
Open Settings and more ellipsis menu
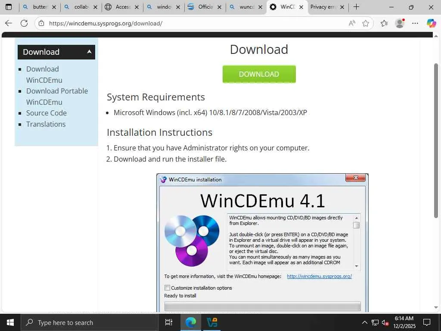point(415,23)
